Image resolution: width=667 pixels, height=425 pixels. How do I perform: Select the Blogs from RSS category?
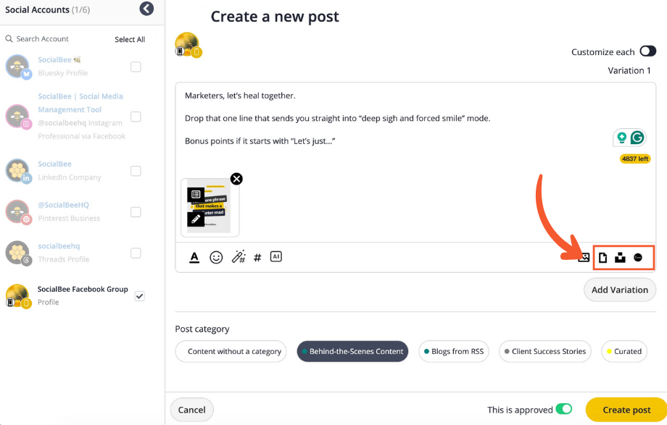(x=454, y=352)
